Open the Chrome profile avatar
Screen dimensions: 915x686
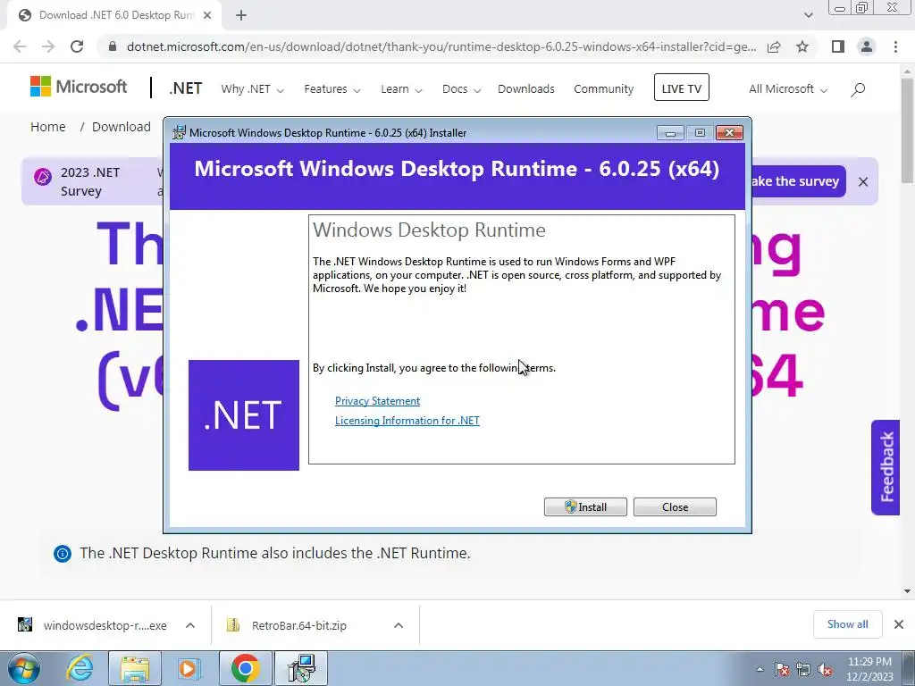[x=867, y=46]
